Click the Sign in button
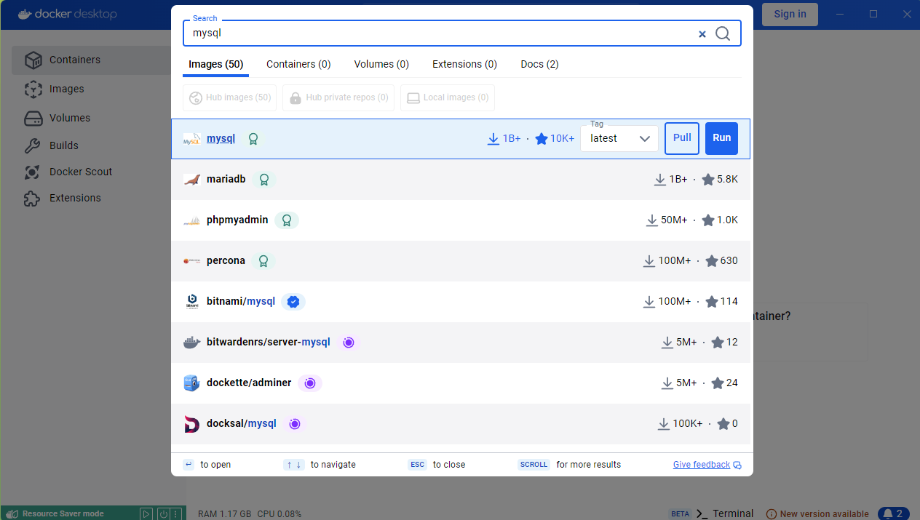This screenshot has height=520, width=920. tap(790, 14)
